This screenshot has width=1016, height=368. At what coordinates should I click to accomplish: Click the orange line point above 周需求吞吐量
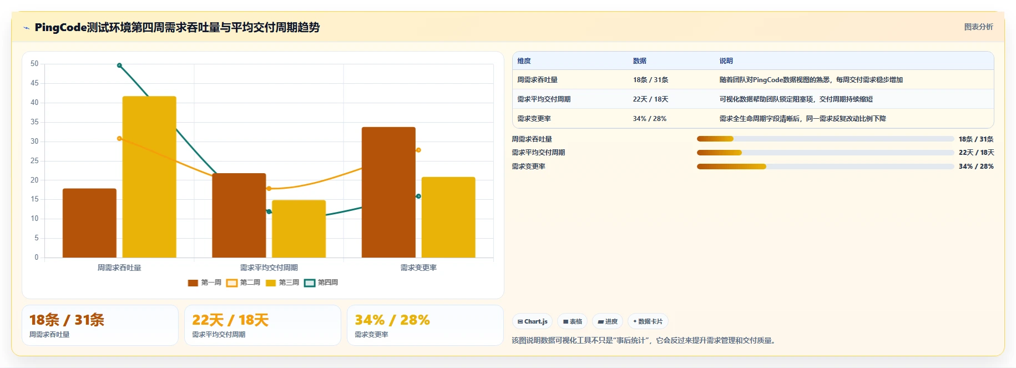(119, 138)
